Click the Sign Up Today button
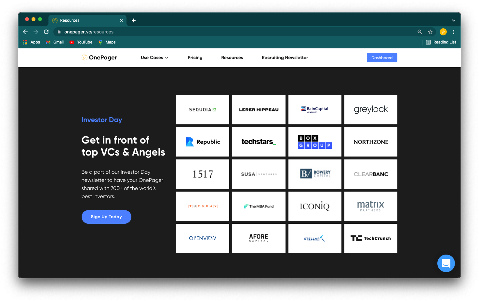This screenshot has height=302, width=479. pyautogui.click(x=106, y=217)
